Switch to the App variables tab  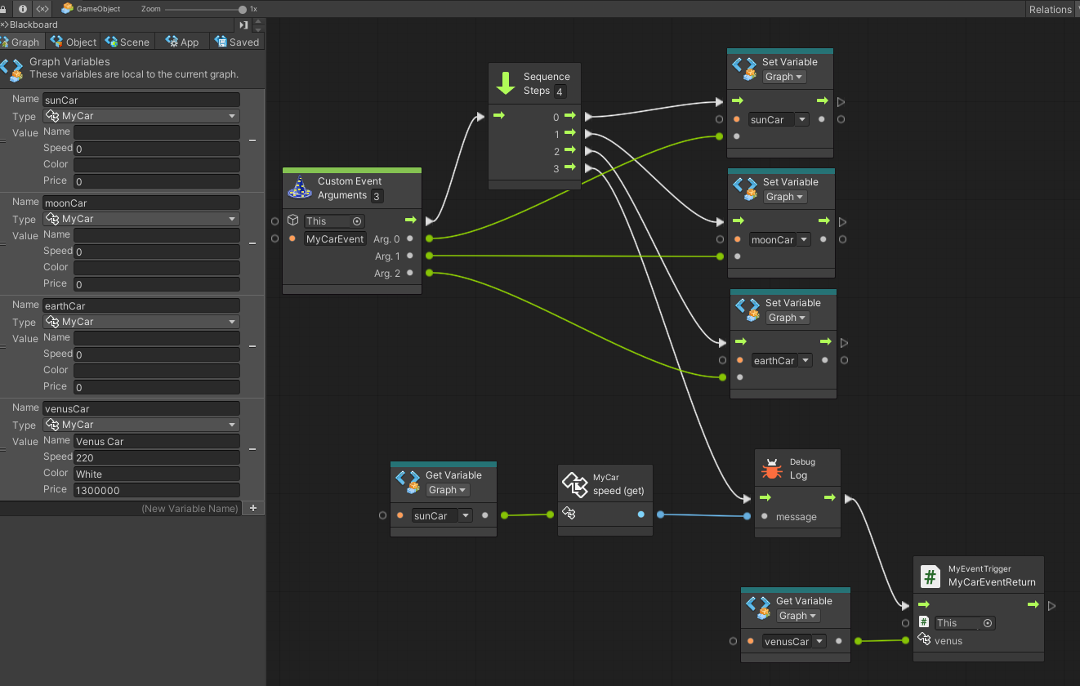click(182, 42)
